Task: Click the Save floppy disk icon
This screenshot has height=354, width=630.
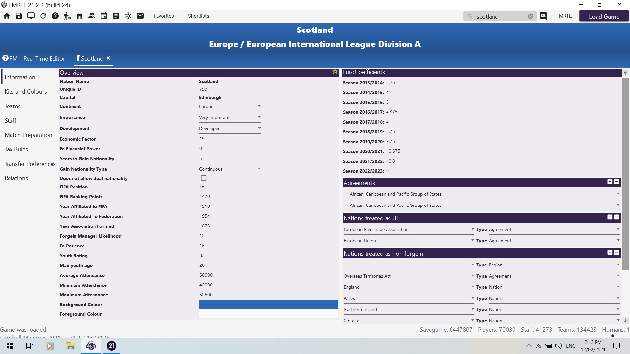Action: click(x=19, y=16)
